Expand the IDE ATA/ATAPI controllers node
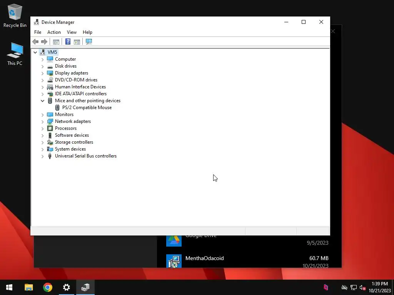The width and height of the screenshot is (394, 295). (42, 94)
